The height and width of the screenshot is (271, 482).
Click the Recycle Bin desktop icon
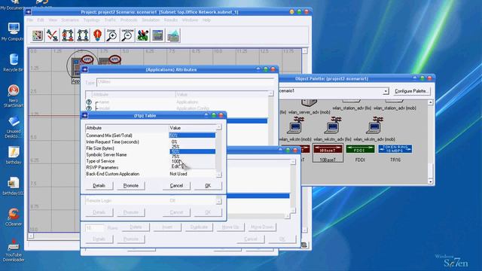[x=14, y=62]
